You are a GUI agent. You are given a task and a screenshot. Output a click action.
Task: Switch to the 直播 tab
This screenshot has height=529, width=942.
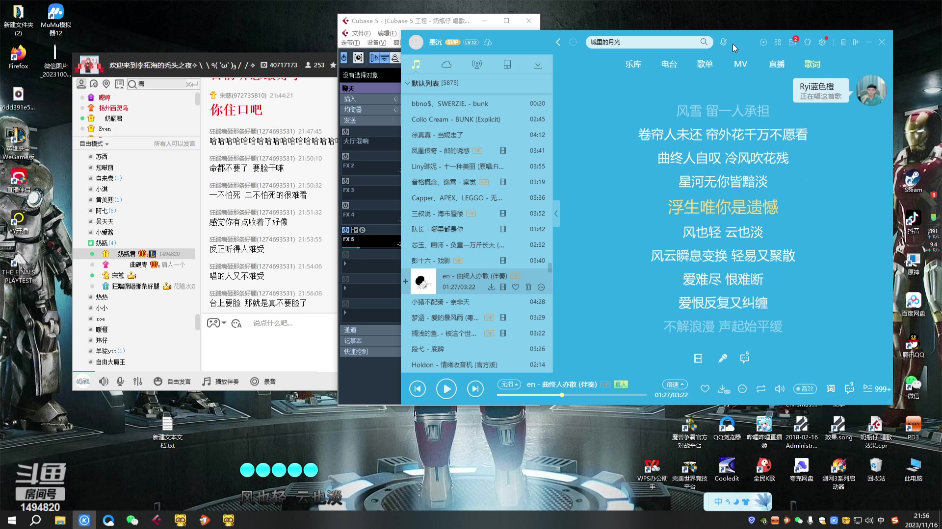click(x=777, y=64)
